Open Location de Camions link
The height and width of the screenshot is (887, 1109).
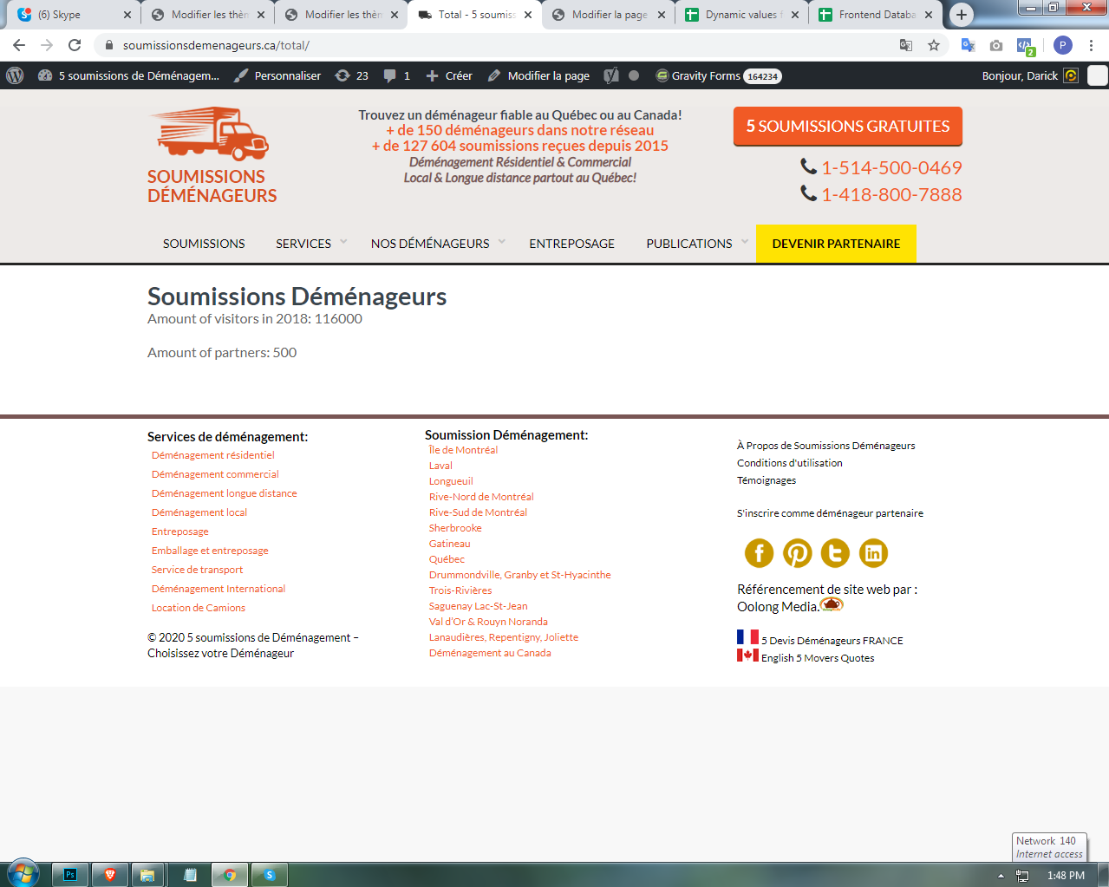click(x=199, y=608)
